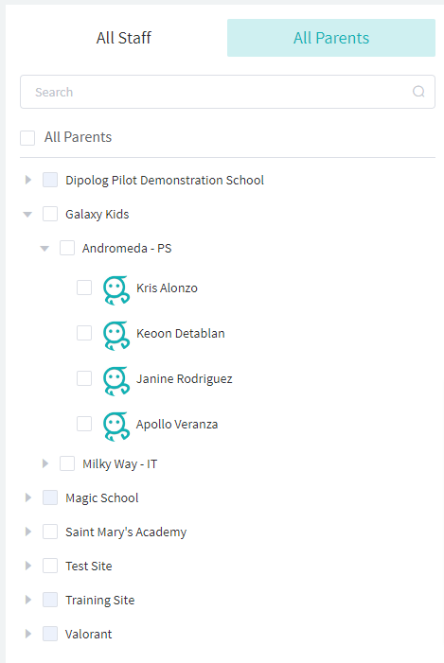
Task: Expand the Milky Way - IT group
Action: pos(45,463)
